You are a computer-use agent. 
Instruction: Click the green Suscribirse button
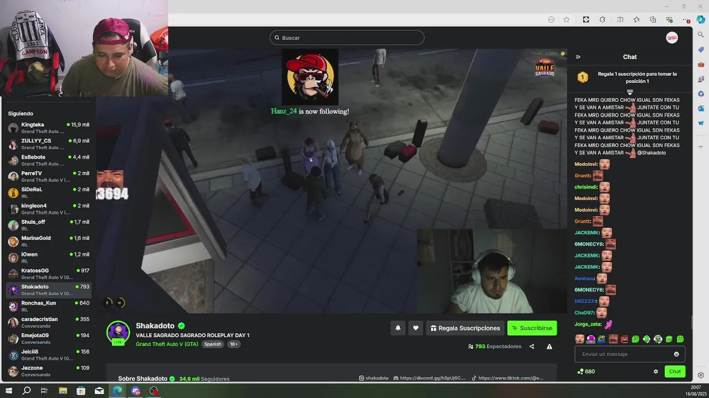pos(532,328)
